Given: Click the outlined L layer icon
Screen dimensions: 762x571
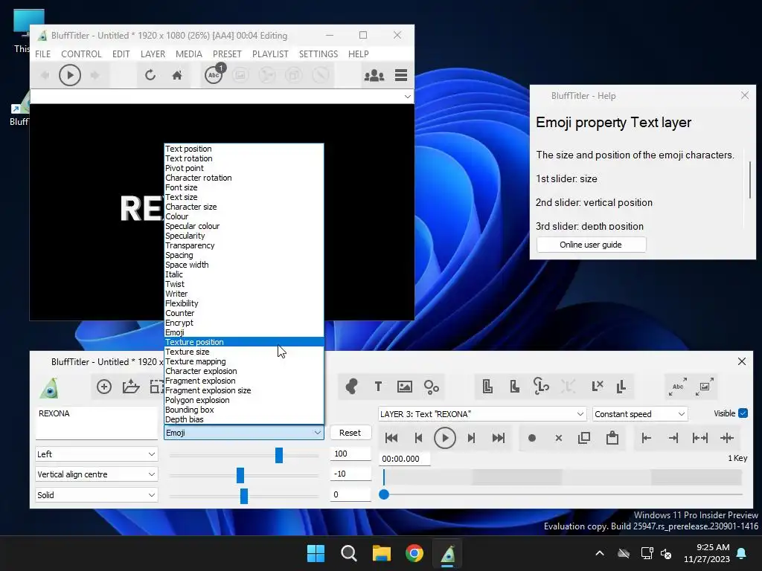Looking at the screenshot, I should 487,387.
